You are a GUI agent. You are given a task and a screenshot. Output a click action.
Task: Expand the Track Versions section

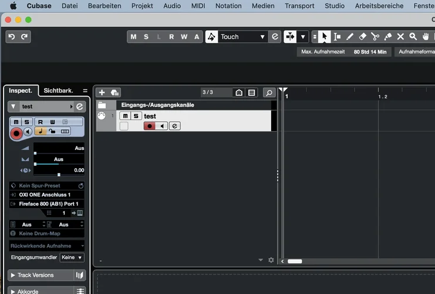point(13,275)
